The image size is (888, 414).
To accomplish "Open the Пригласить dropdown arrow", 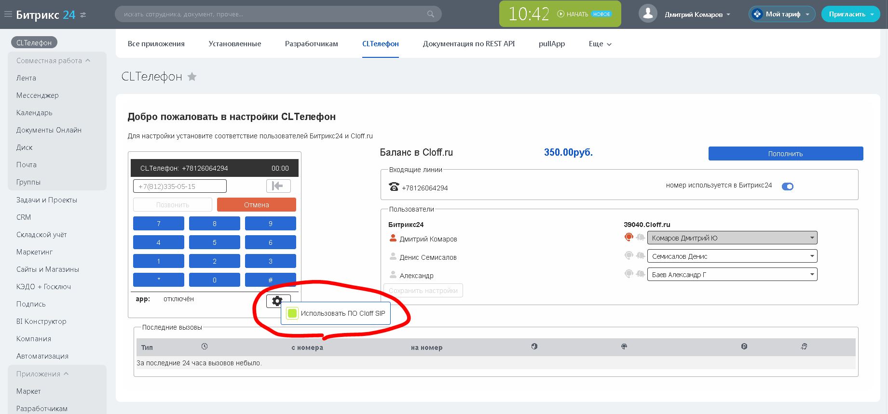I will (x=872, y=14).
